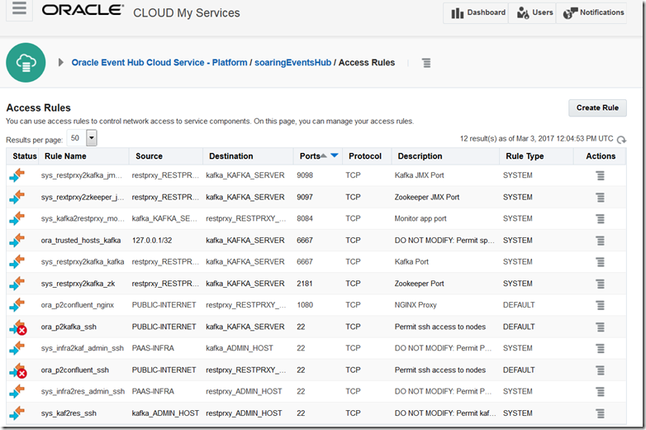Click status icon of ora_trusted_hosts_kafka rule

coord(17,241)
